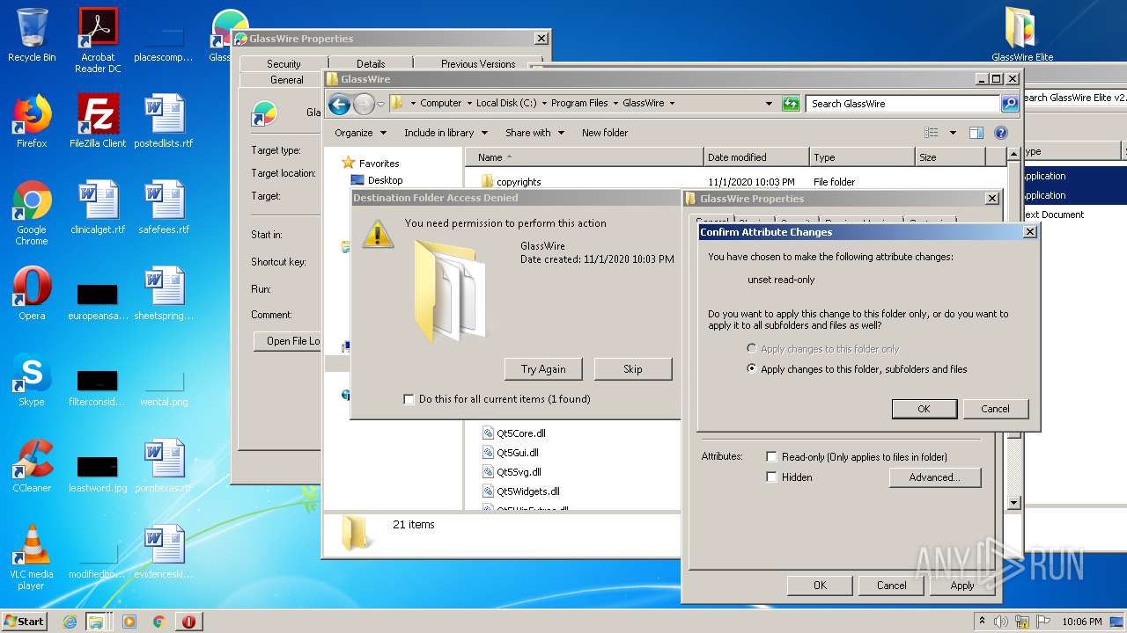Viewport: 1127px width, 633px height.
Task: Open postedlists.rtf document icon
Action: (164, 121)
